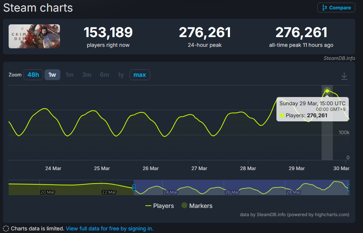This screenshot has width=363, height=233.
Task: Toggle the Markers legend series
Action: click(197, 206)
